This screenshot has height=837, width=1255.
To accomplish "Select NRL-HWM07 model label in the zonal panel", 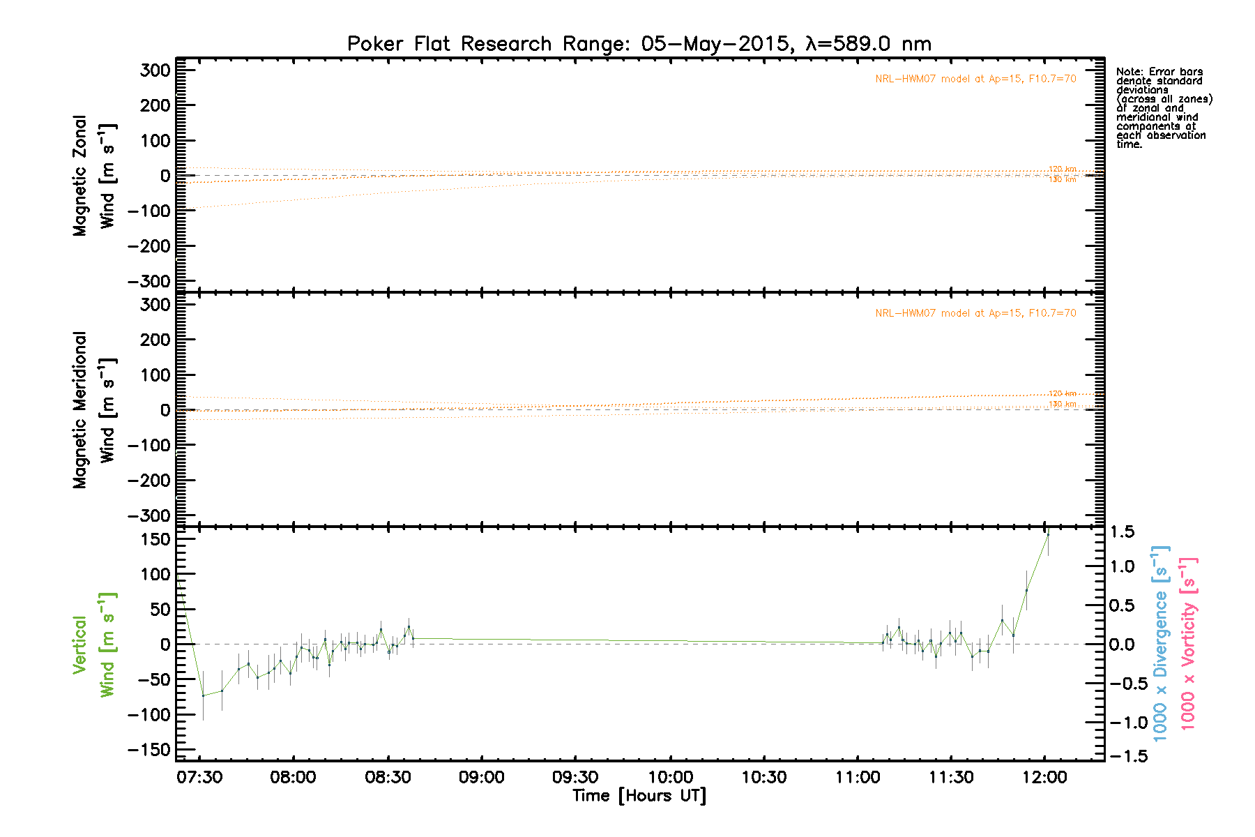I will [x=975, y=79].
